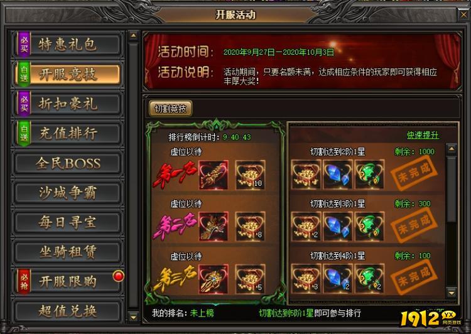Click the reward list scroll down arrow

point(451,292)
